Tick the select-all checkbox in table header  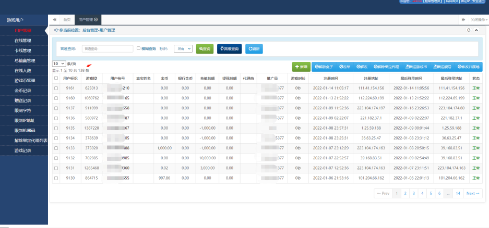(x=56, y=78)
